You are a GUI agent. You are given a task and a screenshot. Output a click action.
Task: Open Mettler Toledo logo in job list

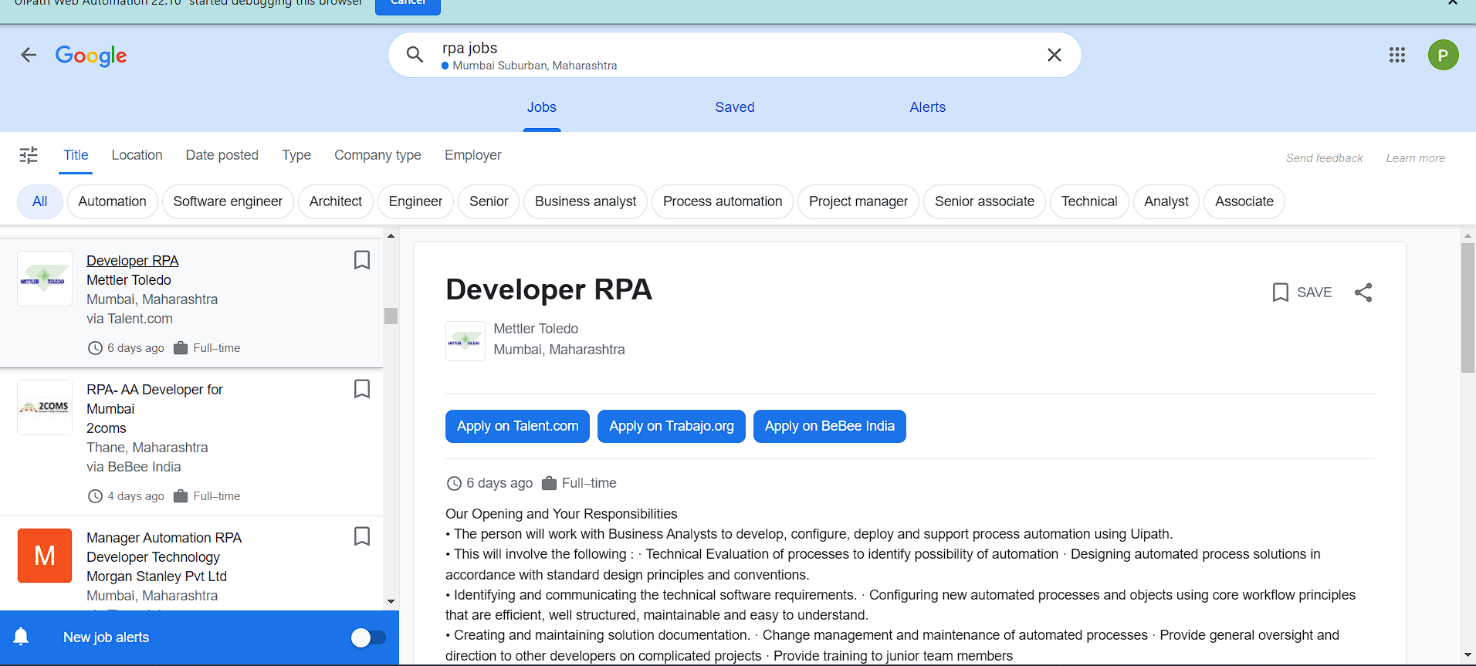[45, 279]
